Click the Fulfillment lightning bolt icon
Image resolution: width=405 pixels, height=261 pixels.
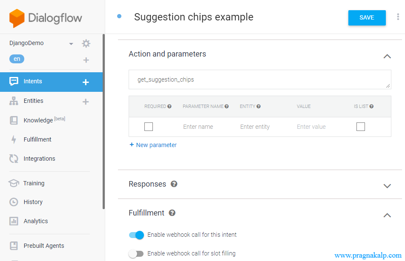14,139
